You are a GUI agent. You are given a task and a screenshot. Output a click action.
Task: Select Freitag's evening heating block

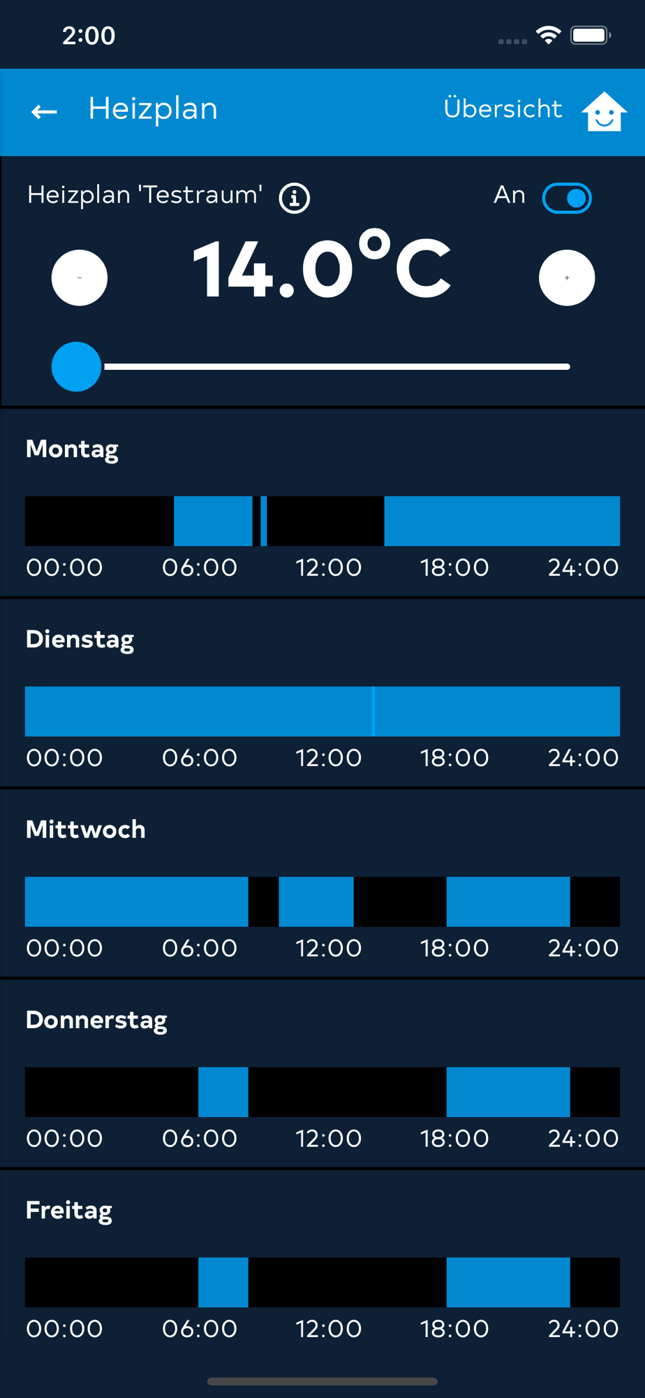tap(508, 1282)
